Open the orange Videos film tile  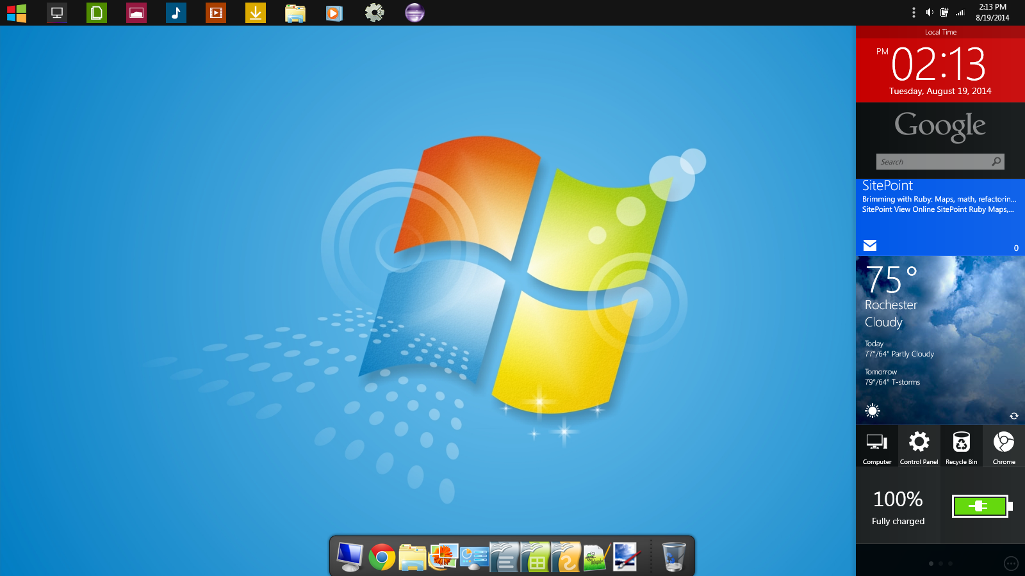pos(216,13)
